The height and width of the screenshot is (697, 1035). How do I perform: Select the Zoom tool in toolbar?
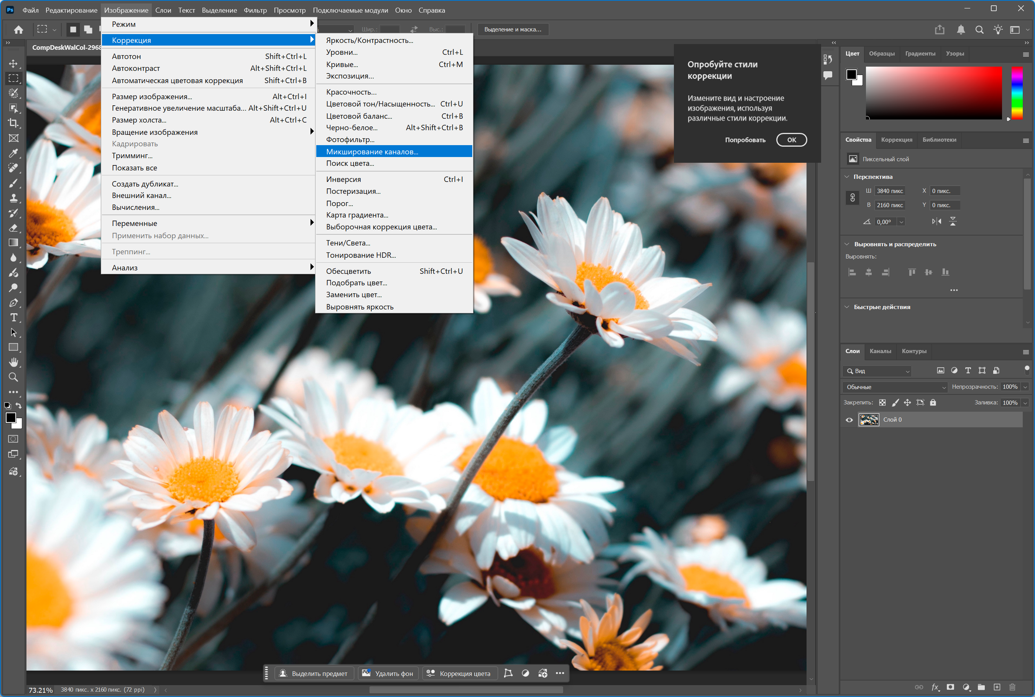13,377
